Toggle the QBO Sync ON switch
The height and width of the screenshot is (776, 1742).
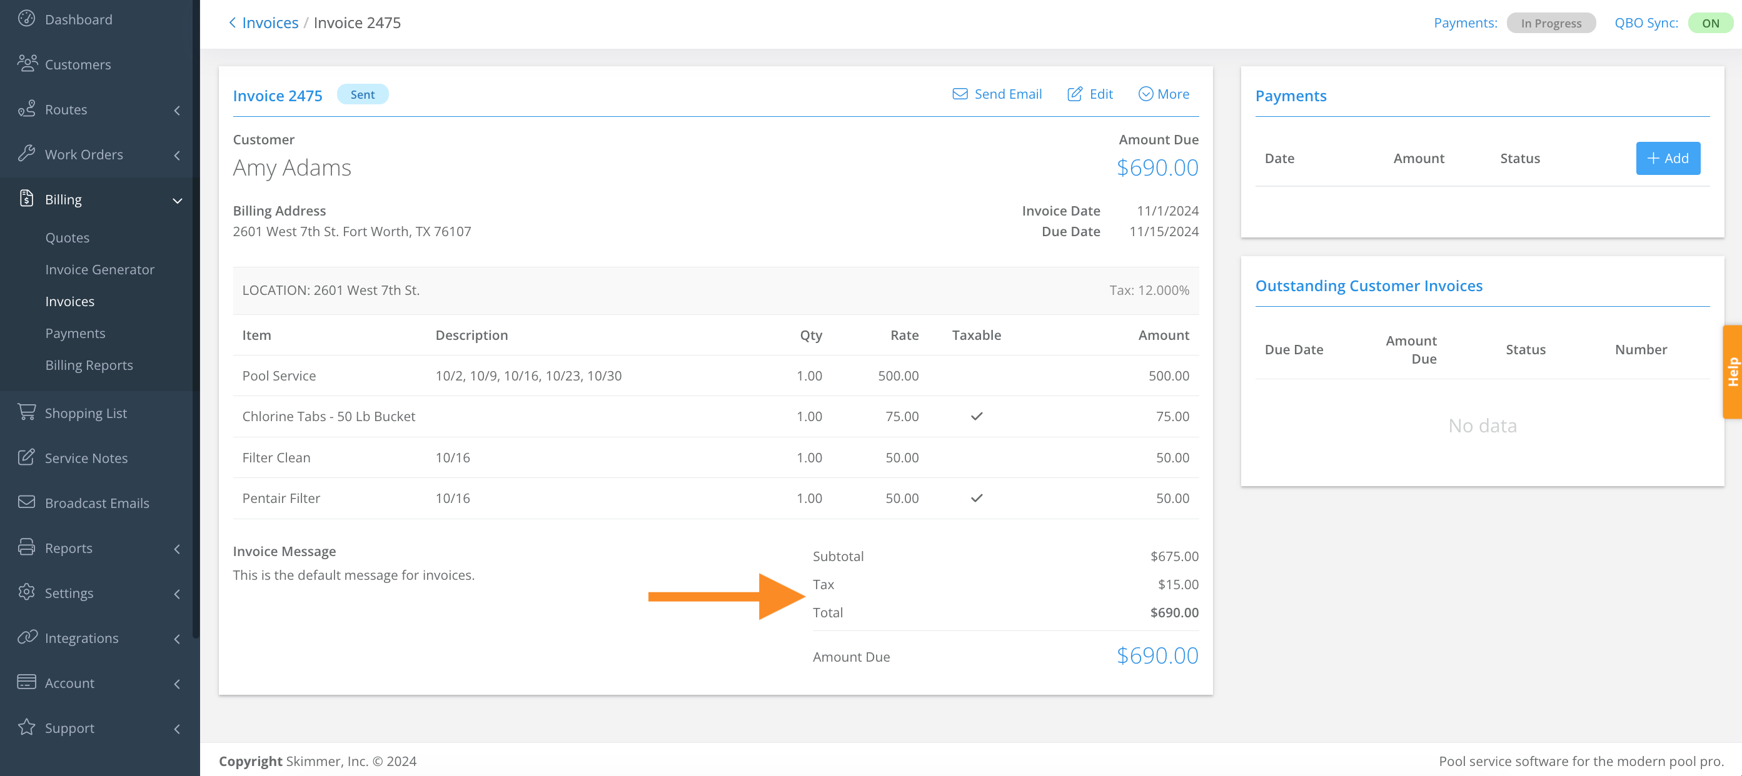click(1710, 23)
